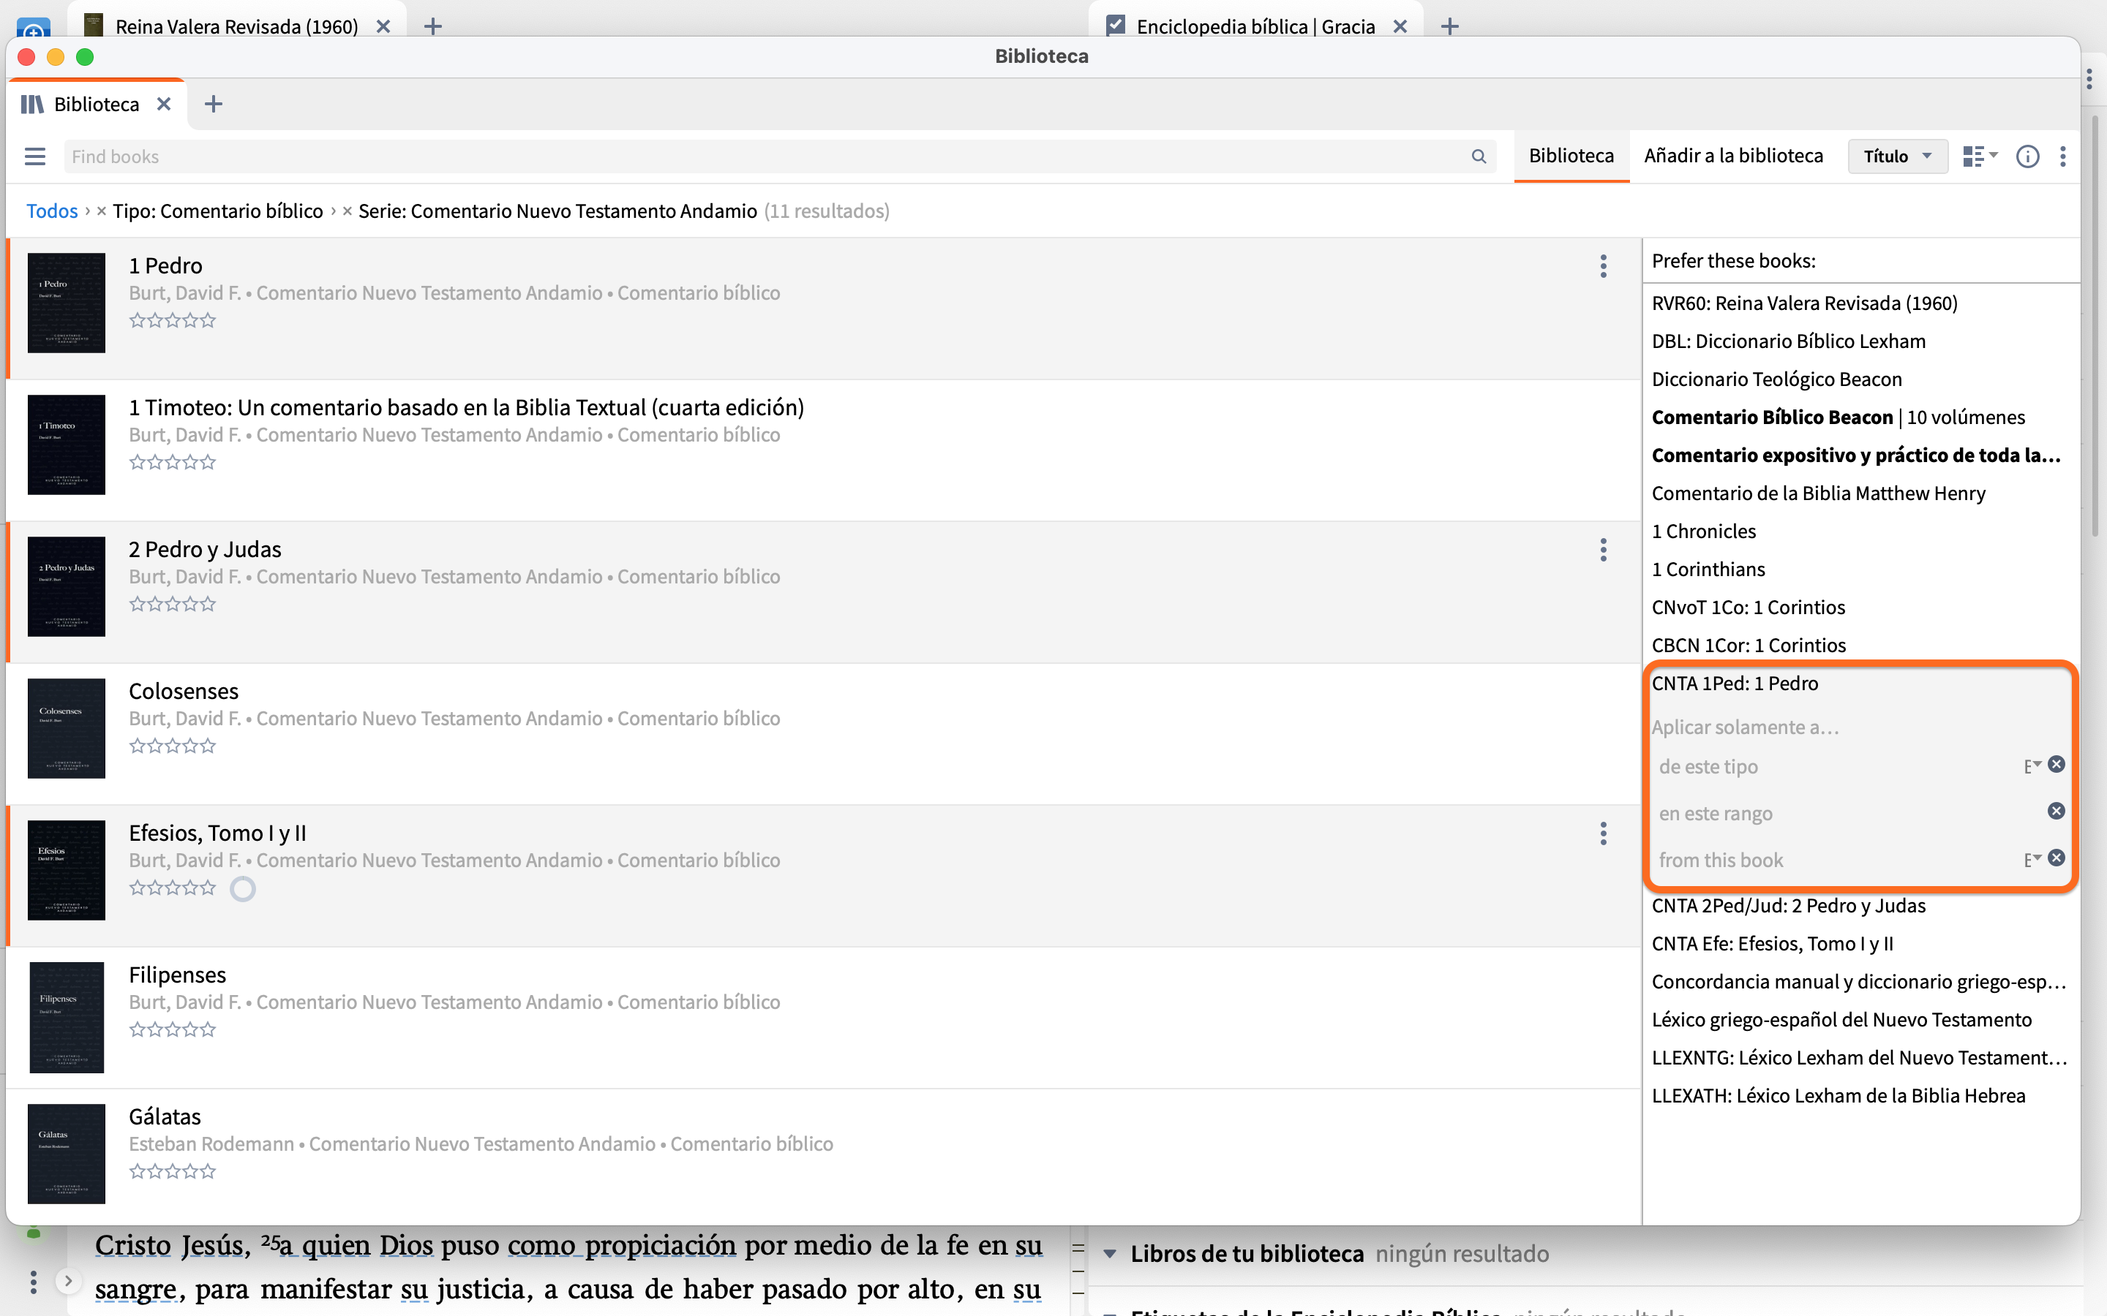
Task: Open the options menu for 1 Pedro
Action: coord(1603,266)
